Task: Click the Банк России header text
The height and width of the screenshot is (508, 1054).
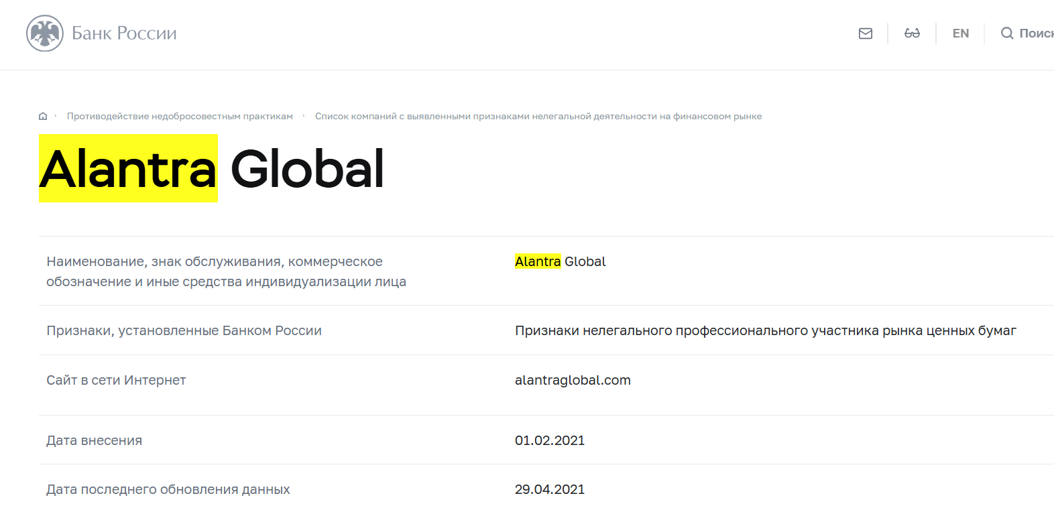Action: tap(124, 34)
